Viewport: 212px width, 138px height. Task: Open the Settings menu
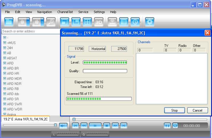(x=99, y=12)
